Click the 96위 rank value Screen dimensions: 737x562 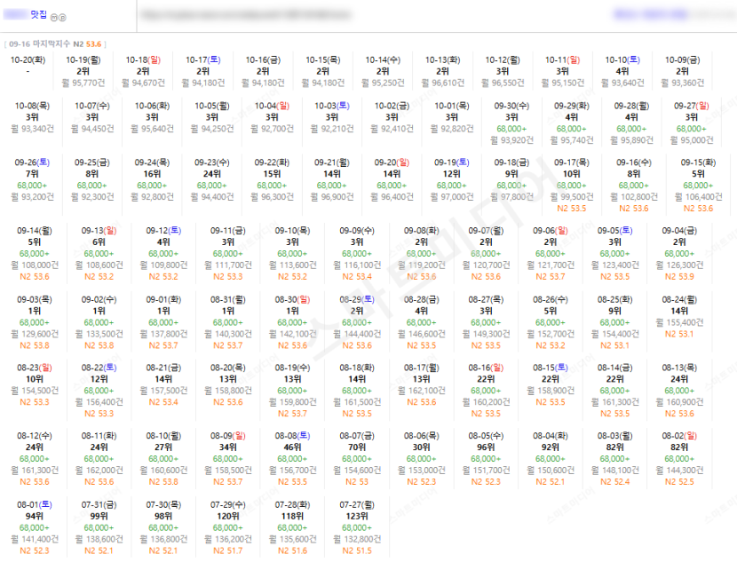click(x=486, y=447)
